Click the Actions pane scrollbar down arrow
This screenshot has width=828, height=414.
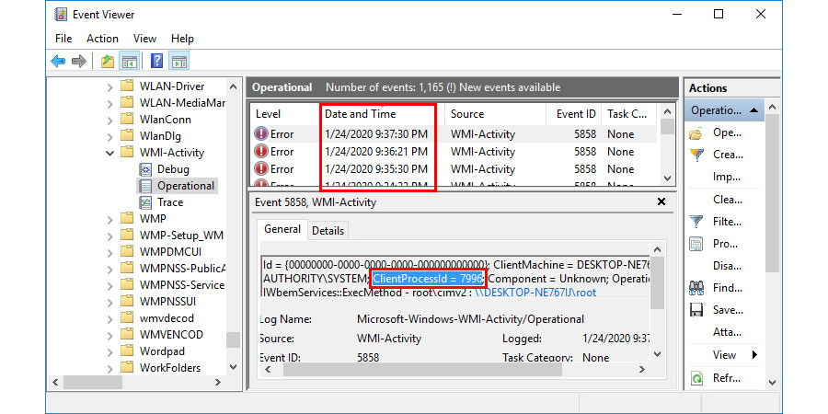tap(772, 383)
